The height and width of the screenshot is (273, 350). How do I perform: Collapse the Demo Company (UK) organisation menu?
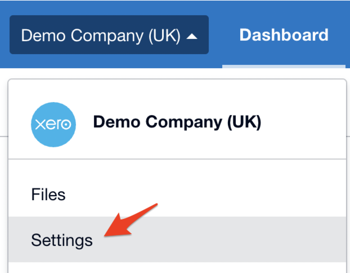[x=109, y=35]
